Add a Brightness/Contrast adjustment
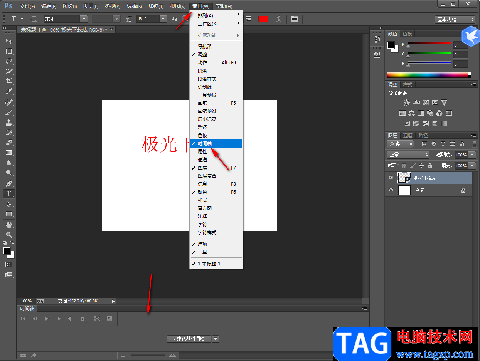Screen dimensions: 480x361 [x=407, y=103]
